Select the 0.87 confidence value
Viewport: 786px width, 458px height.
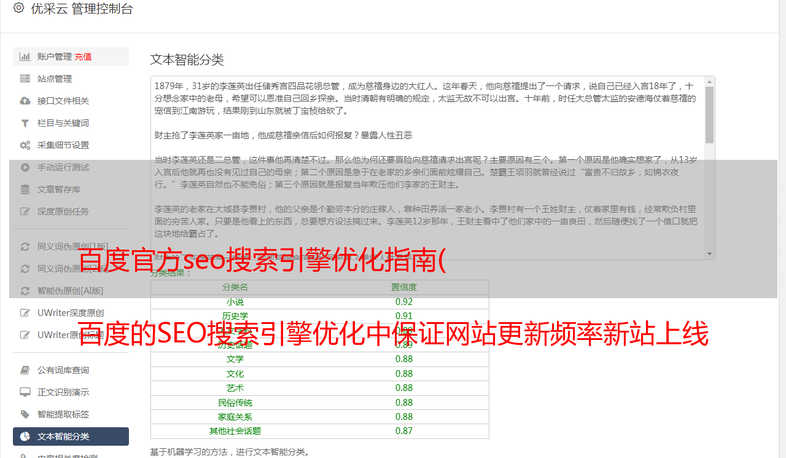click(x=404, y=431)
